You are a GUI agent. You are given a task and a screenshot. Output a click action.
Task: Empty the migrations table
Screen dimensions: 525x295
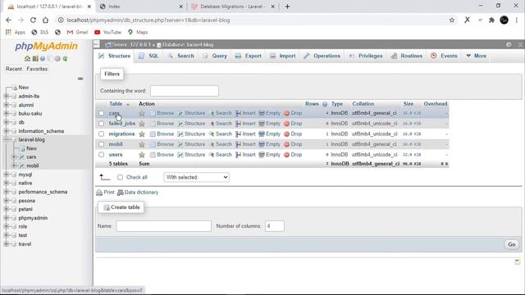point(270,134)
